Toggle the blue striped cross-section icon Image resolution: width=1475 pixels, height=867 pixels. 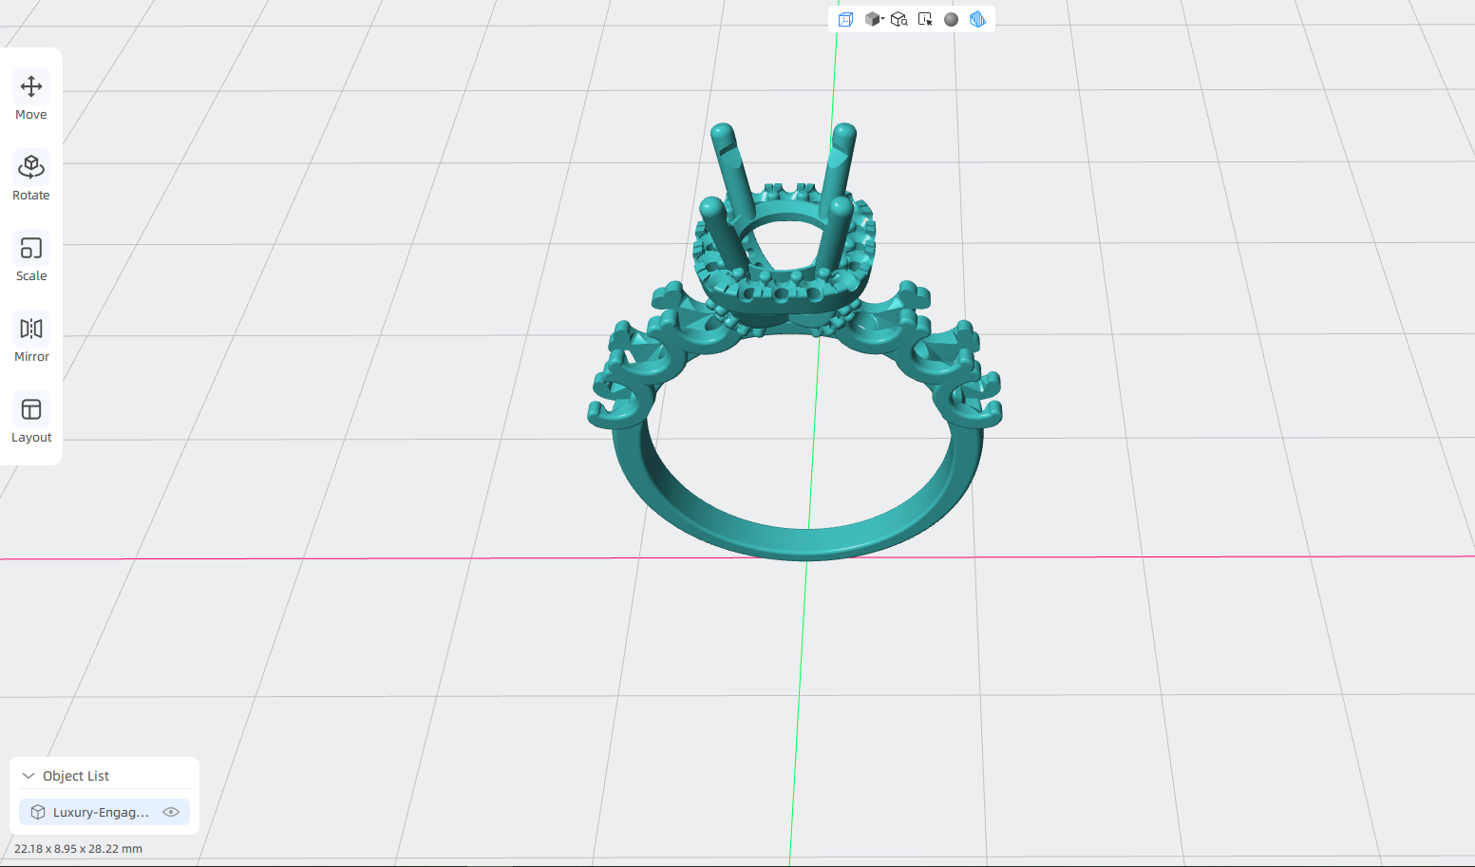(x=977, y=19)
